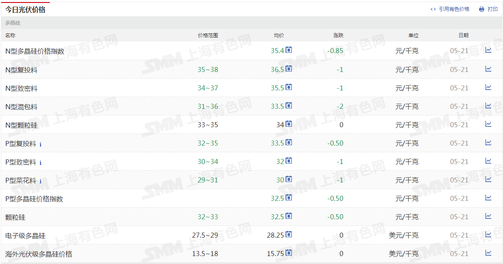Click yuan icon beside P型多晶硅价格指数 average 32.5

coord(289,197)
